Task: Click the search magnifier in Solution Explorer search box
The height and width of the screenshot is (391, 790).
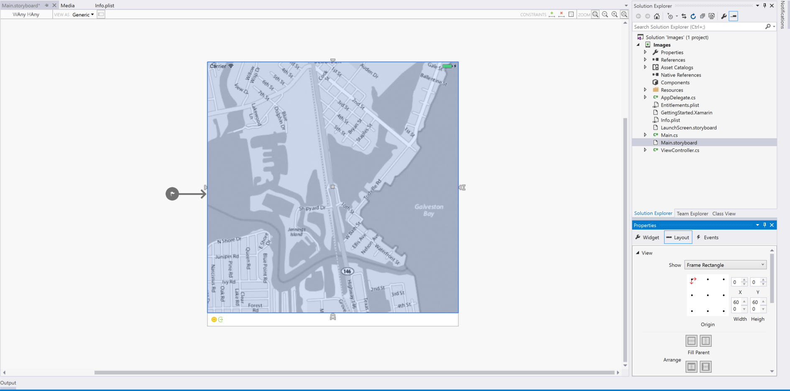Action: click(x=768, y=26)
